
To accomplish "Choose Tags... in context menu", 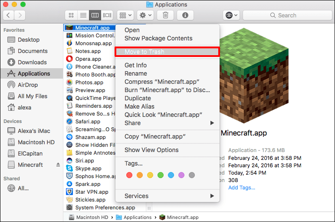I will (x=167, y=163).
